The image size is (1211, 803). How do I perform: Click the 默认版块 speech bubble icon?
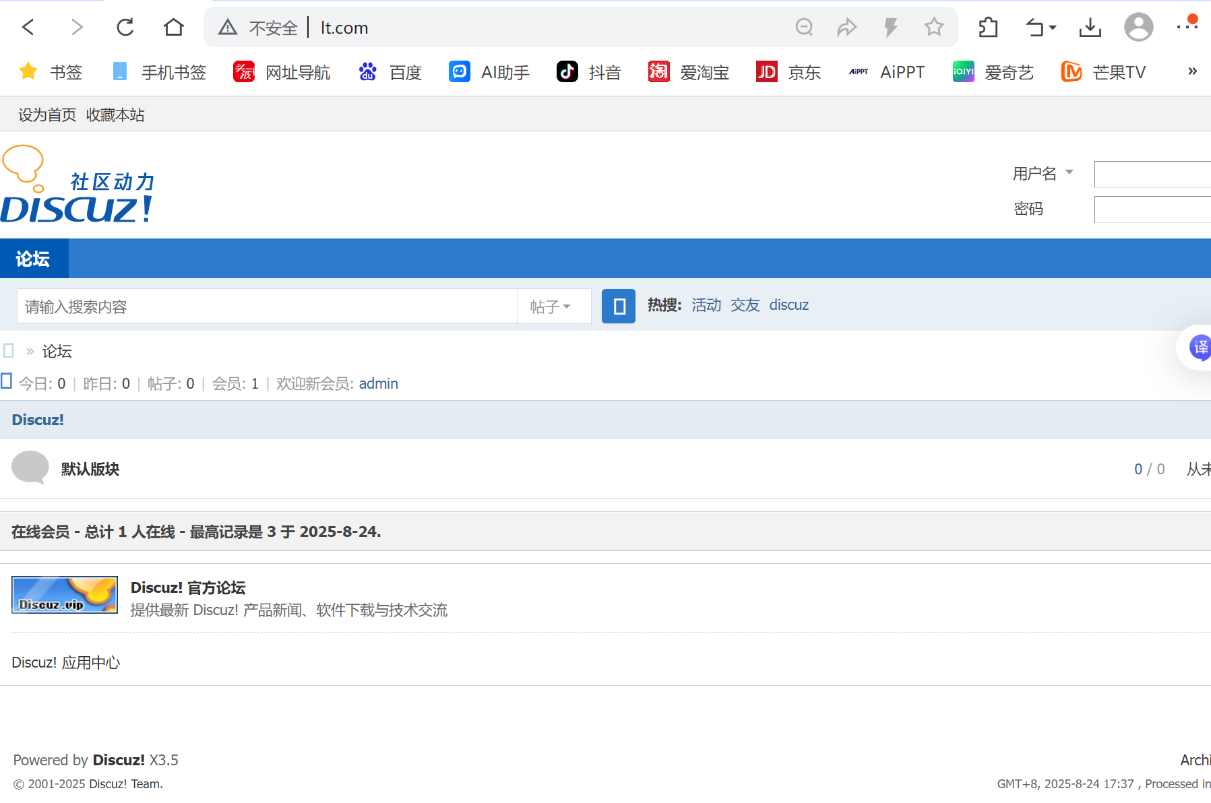(x=30, y=468)
